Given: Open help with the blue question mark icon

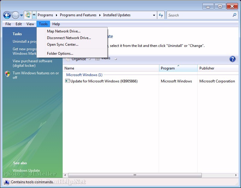Looking at the screenshot, I should tap(232, 59).
